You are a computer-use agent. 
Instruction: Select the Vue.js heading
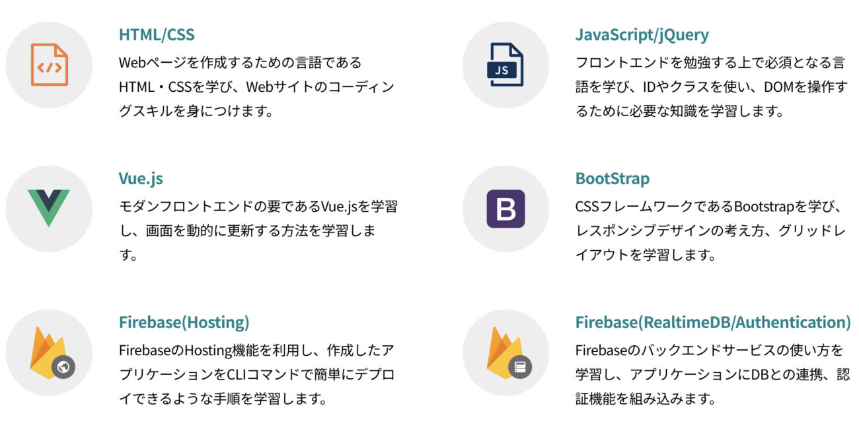[x=141, y=178]
